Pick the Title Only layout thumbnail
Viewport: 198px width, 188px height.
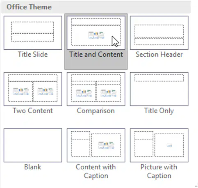coord(159,89)
